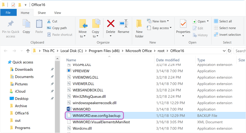Image resolution: width=246 pixels, height=133 pixels.
Task: Open the dropdown arrow under Delete
Action: pos(111,36)
